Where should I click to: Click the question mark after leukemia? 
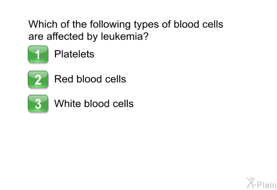pyautogui.click(x=145, y=36)
